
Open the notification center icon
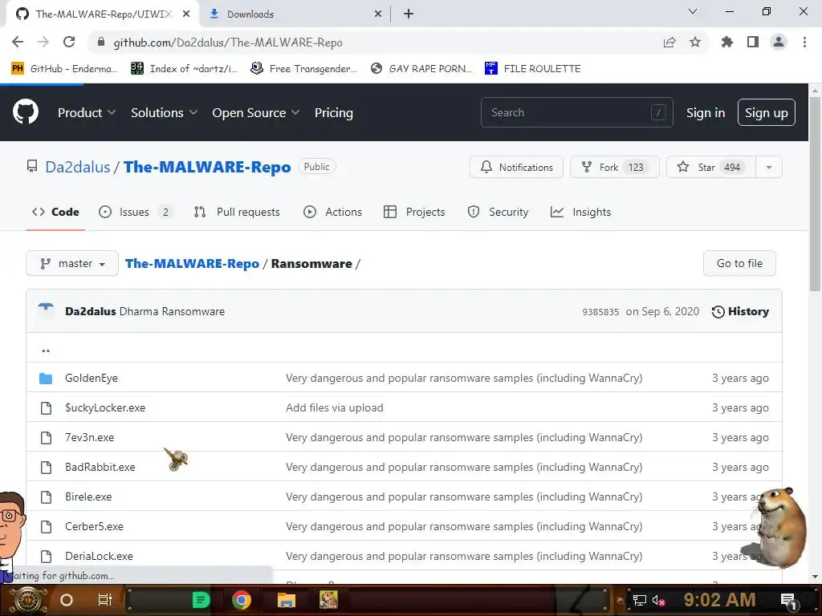[789, 601]
